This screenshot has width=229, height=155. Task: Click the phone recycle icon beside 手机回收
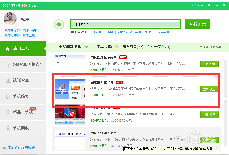[x=8, y=128]
